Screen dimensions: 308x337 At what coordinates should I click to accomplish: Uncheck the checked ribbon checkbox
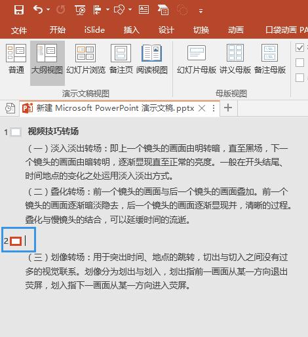[x=299, y=47]
